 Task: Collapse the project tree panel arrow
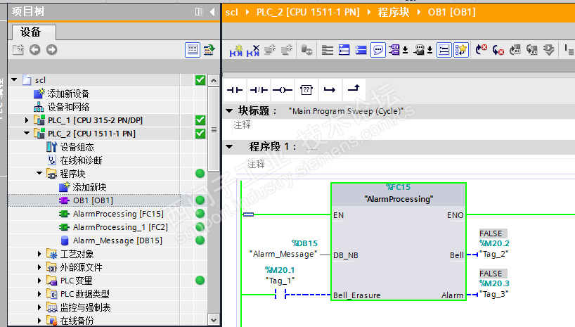coord(212,12)
